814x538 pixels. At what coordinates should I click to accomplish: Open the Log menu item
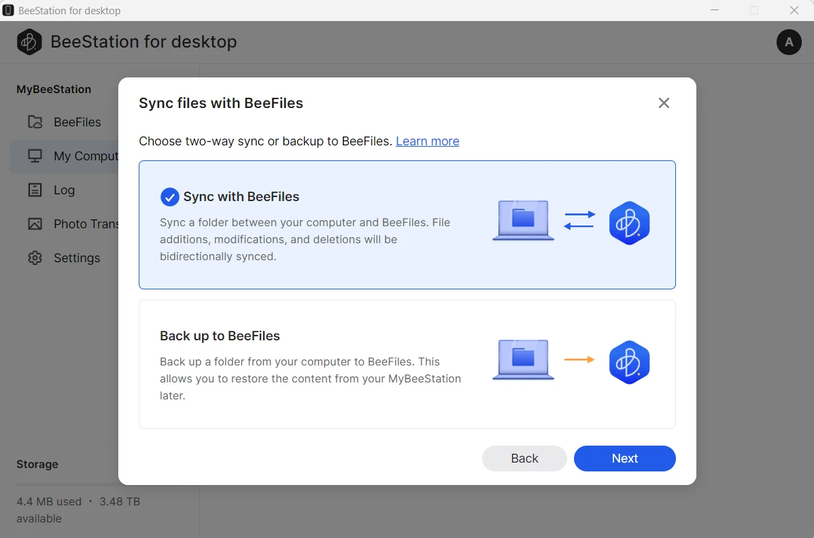(64, 190)
